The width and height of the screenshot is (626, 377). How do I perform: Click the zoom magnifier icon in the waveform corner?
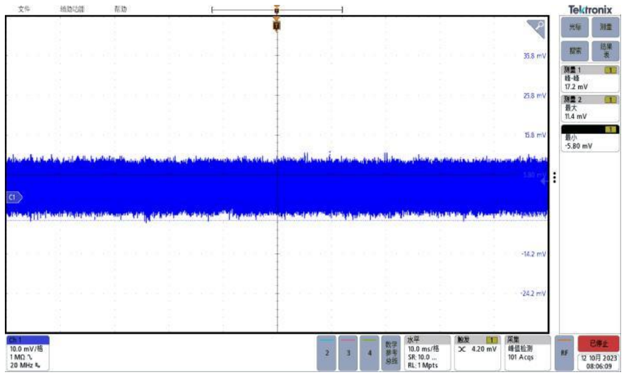[536, 29]
